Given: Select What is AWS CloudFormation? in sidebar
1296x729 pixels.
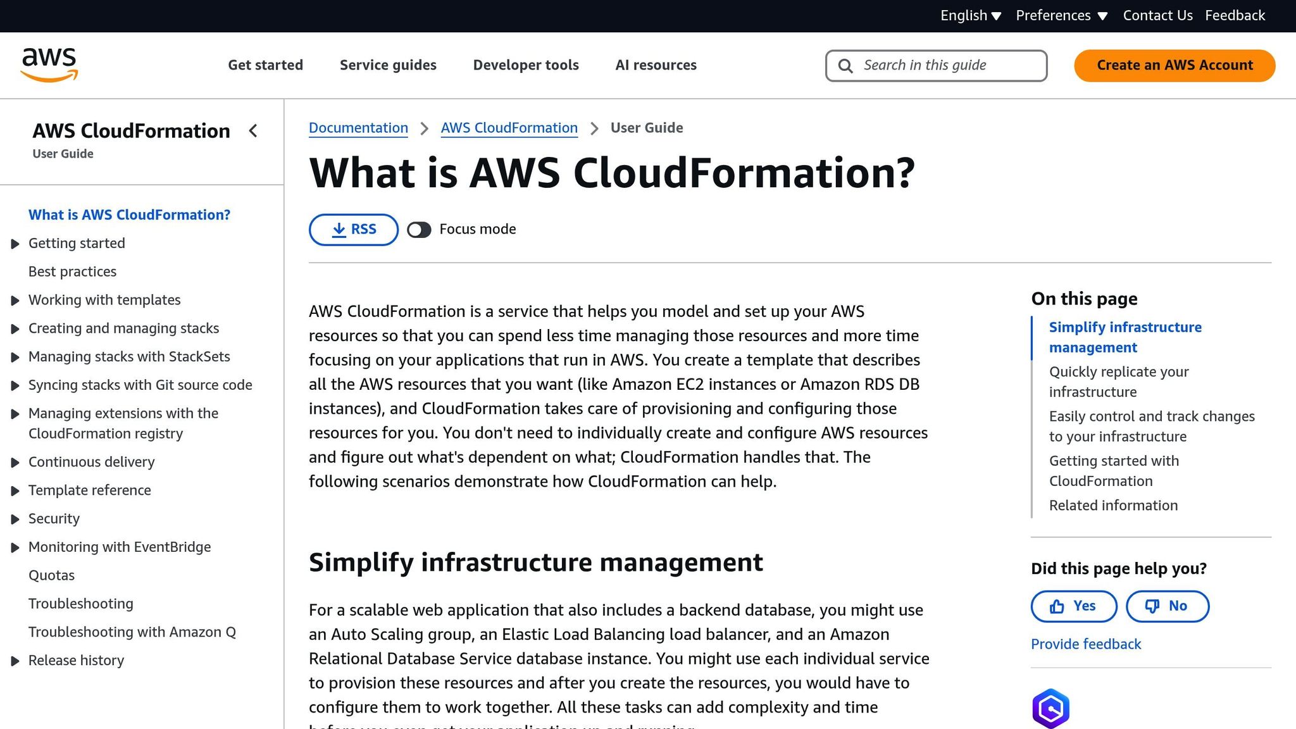Looking at the screenshot, I should [129, 215].
